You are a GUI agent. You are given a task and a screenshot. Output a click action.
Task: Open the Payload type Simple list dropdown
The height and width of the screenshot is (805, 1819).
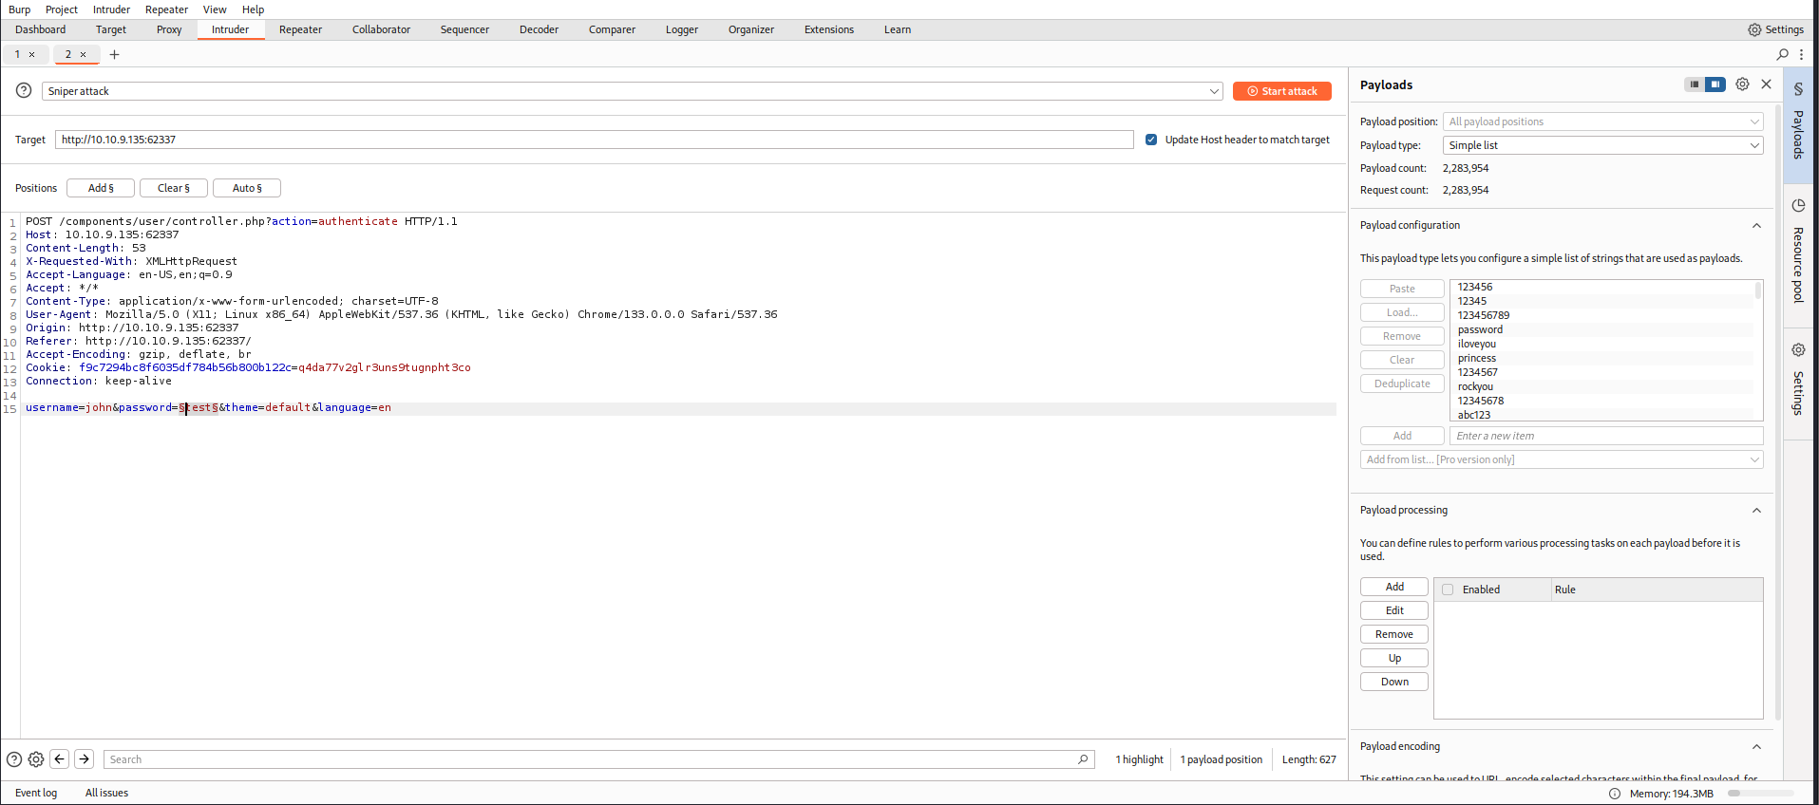pos(1602,145)
